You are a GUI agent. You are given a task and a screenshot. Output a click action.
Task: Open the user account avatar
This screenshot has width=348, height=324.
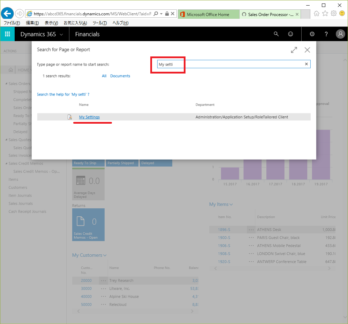[x=340, y=34]
